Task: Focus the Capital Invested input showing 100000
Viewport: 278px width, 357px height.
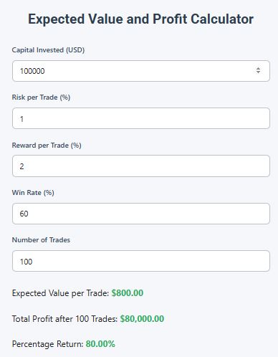Action: click(141, 71)
